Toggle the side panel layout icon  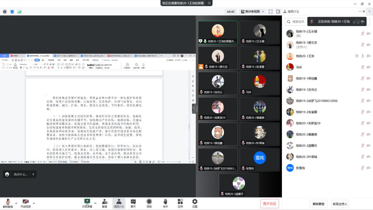click(278, 12)
